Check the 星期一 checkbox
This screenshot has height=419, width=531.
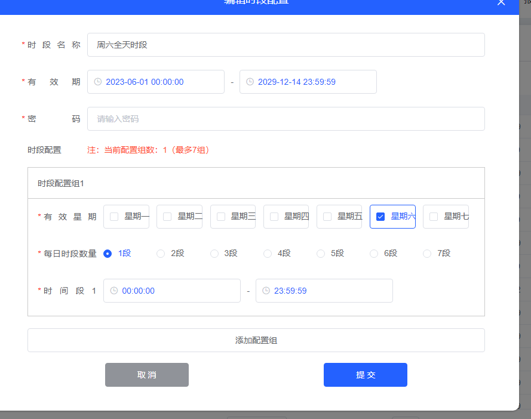coord(114,217)
